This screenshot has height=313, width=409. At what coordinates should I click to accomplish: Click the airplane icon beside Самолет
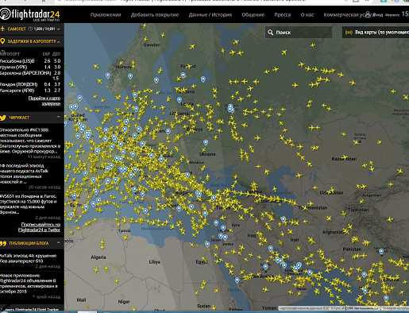(x=3, y=29)
